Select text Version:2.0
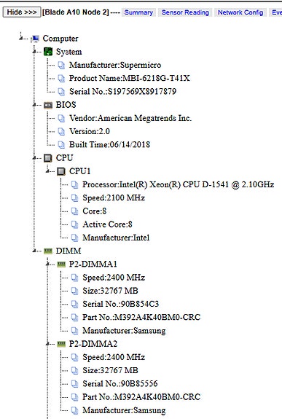The height and width of the screenshot is (419, 282). tap(90, 131)
